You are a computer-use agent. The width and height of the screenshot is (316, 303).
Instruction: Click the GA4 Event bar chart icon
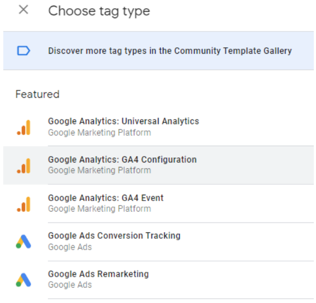pyautogui.click(x=24, y=203)
